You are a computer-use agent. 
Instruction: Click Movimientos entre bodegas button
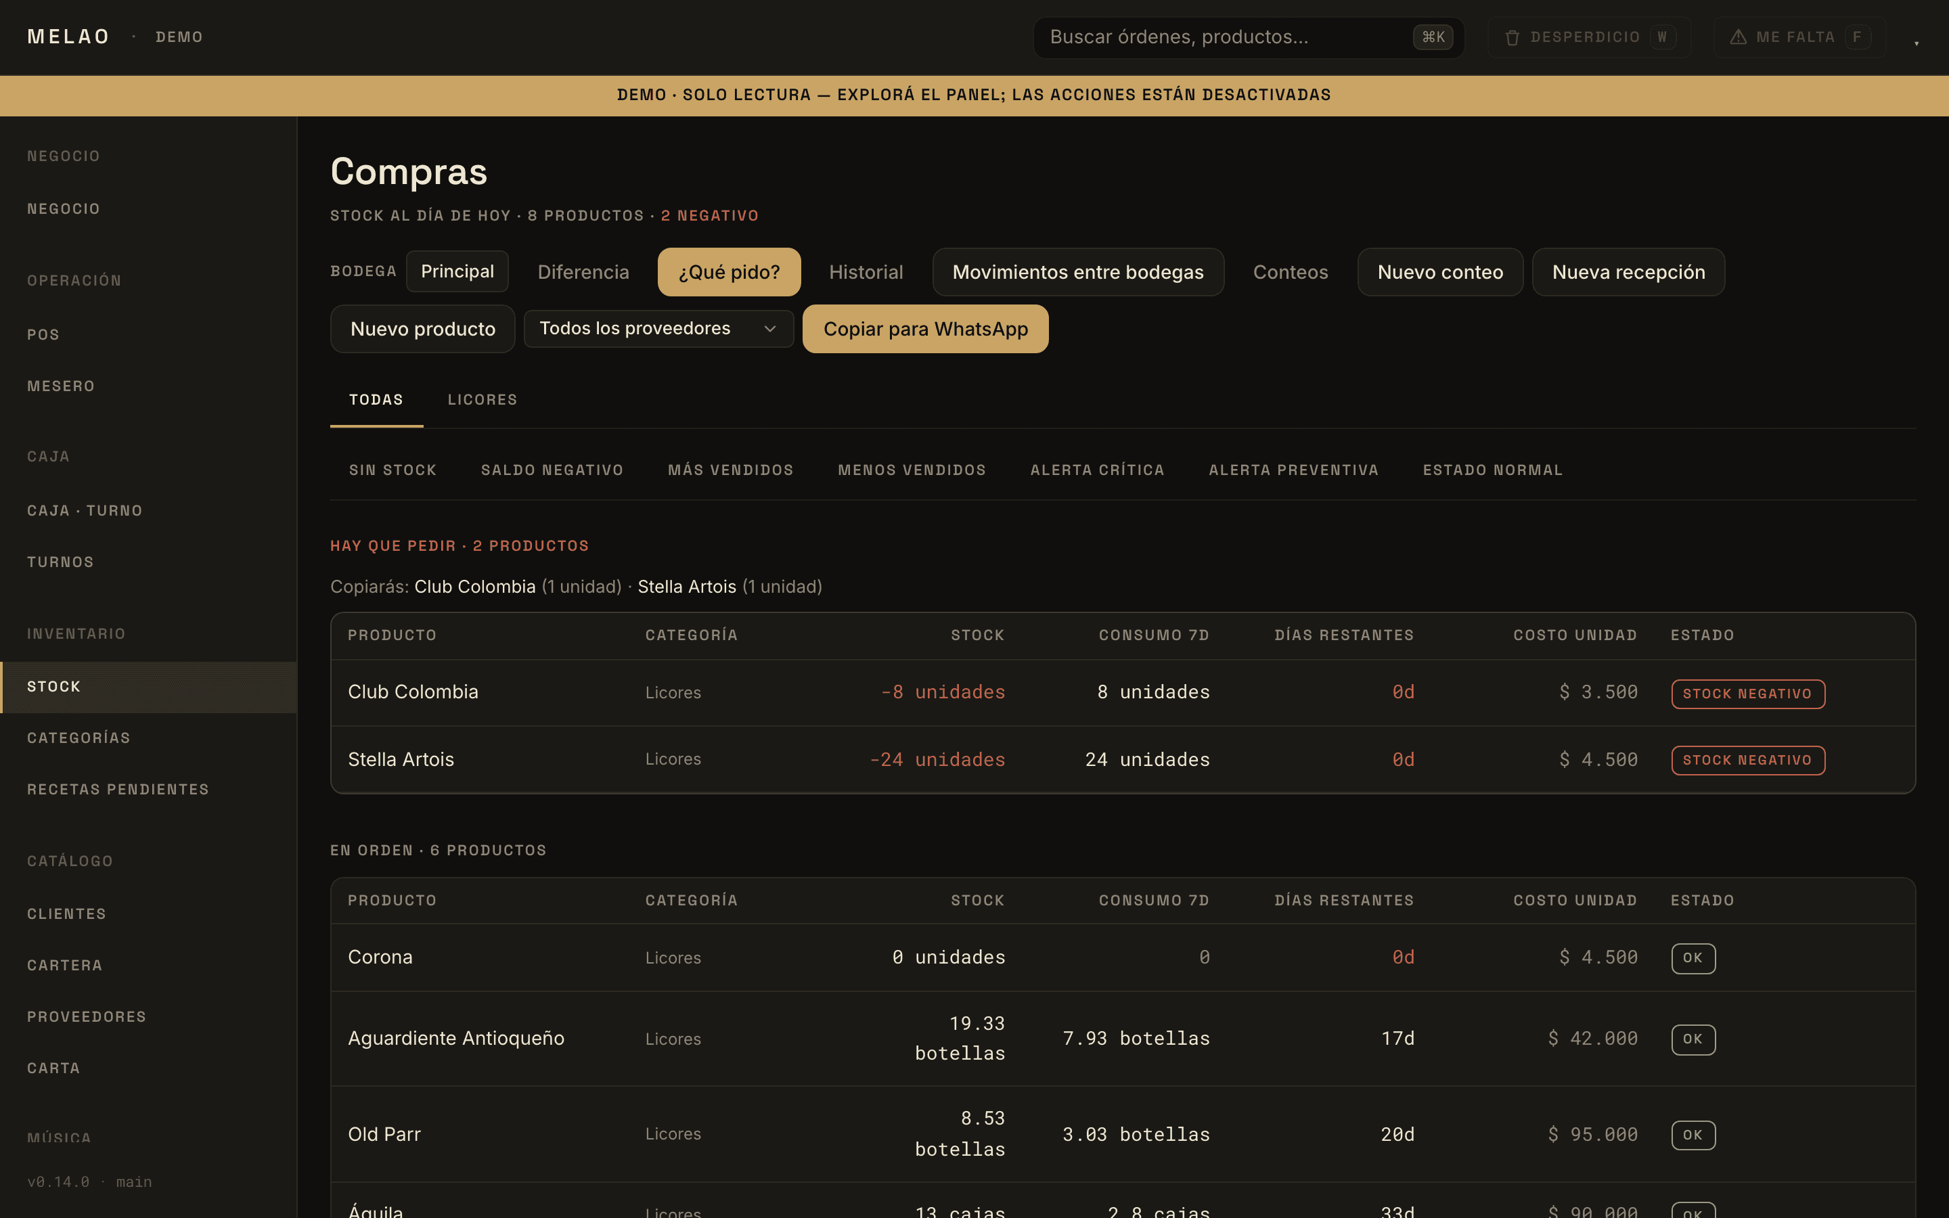point(1077,272)
